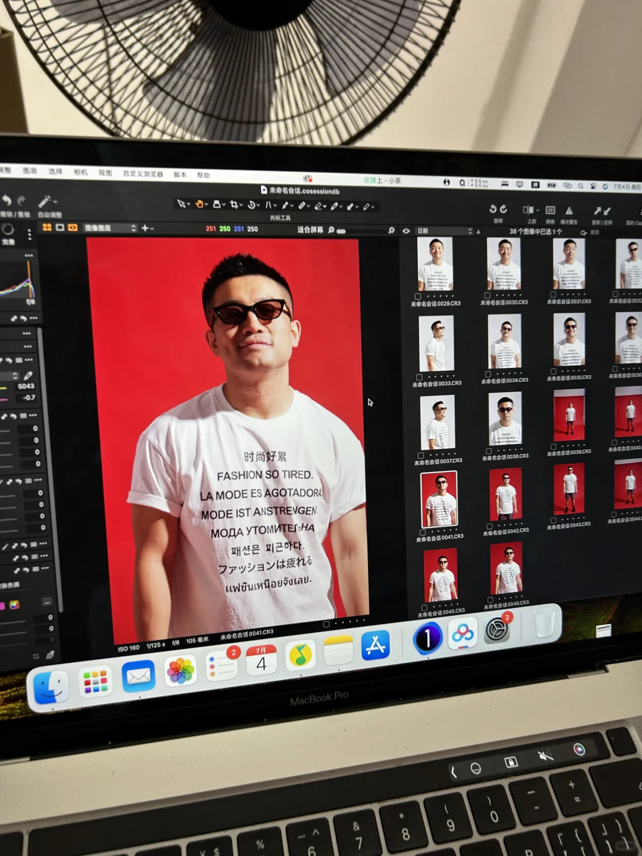
Task: Click the copy adjustments arrow button
Action: point(597,210)
